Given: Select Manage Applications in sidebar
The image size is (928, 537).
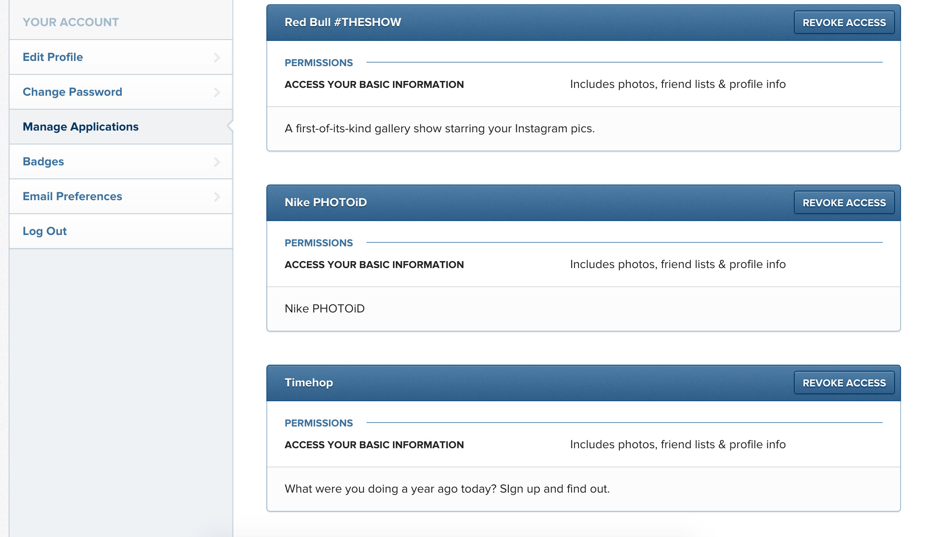Looking at the screenshot, I should tap(119, 127).
